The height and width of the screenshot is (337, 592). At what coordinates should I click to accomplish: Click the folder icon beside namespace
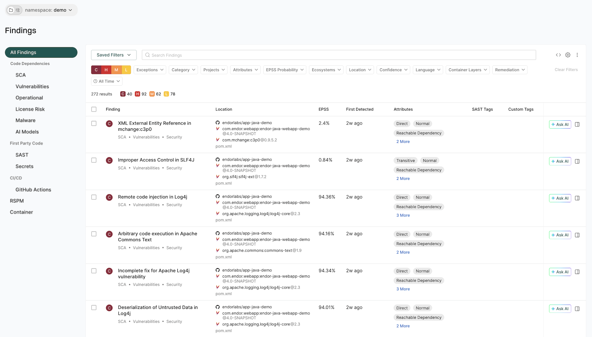pyautogui.click(x=11, y=10)
